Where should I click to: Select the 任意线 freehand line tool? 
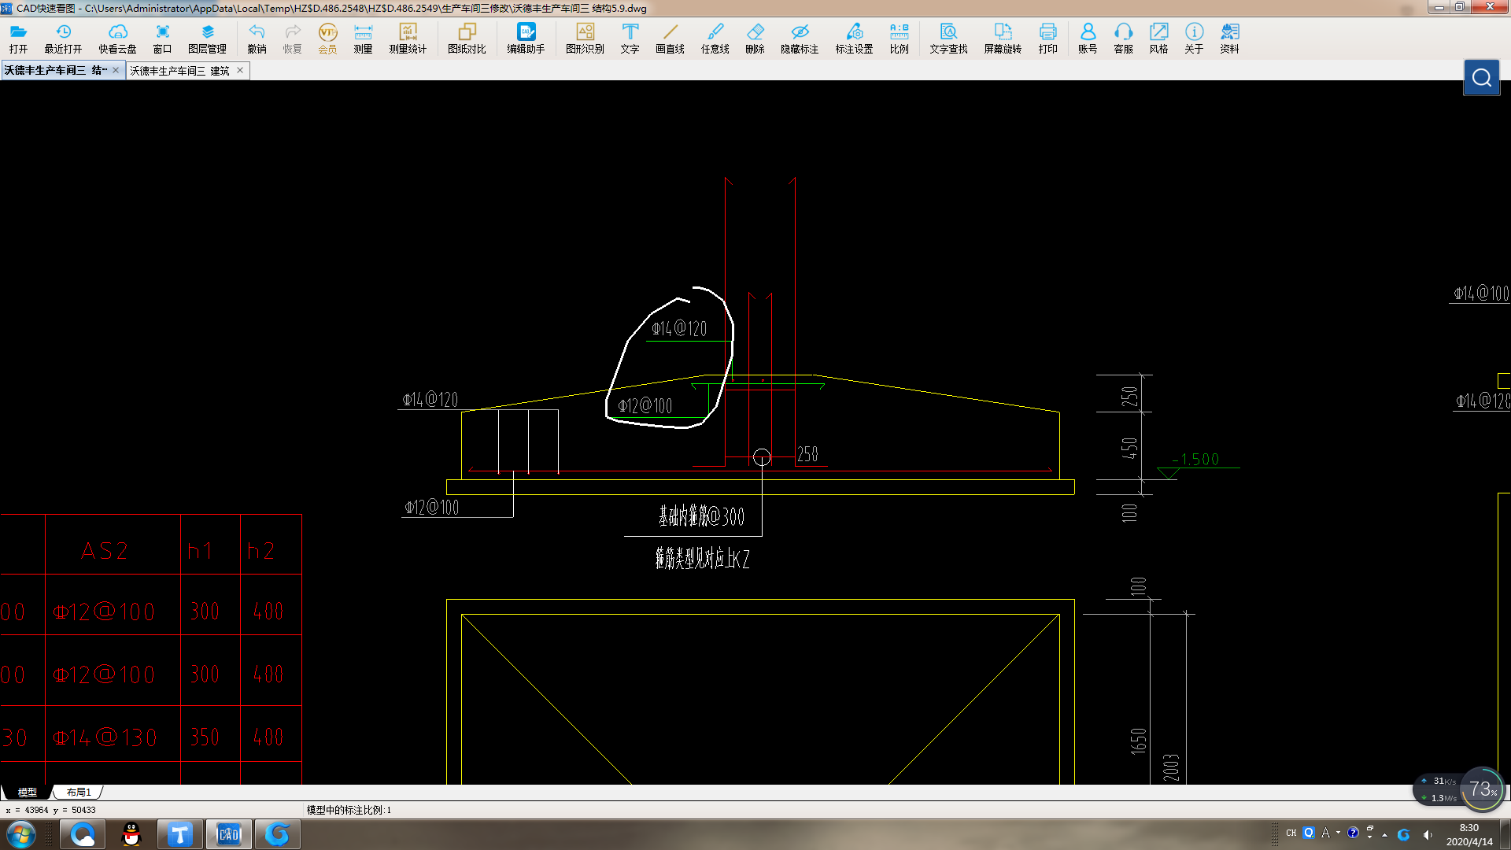[715, 38]
